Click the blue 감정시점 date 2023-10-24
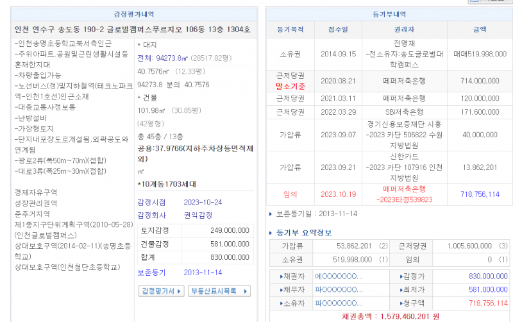The image size is (513, 322). pyautogui.click(x=203, y=202)
